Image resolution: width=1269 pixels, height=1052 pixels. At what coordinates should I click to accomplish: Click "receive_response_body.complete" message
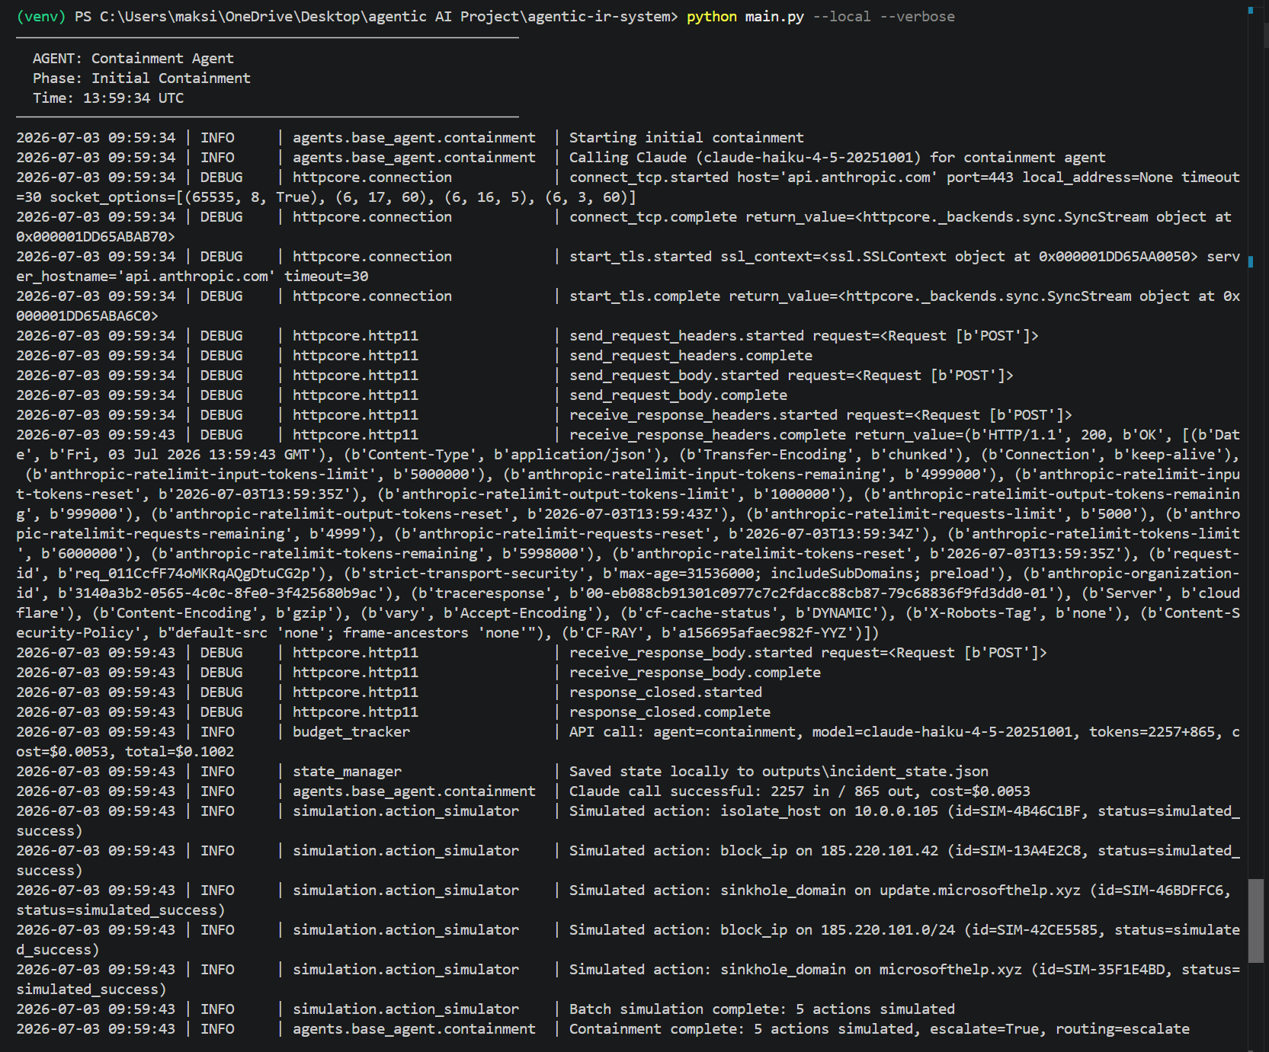click(x=695, y=673)
